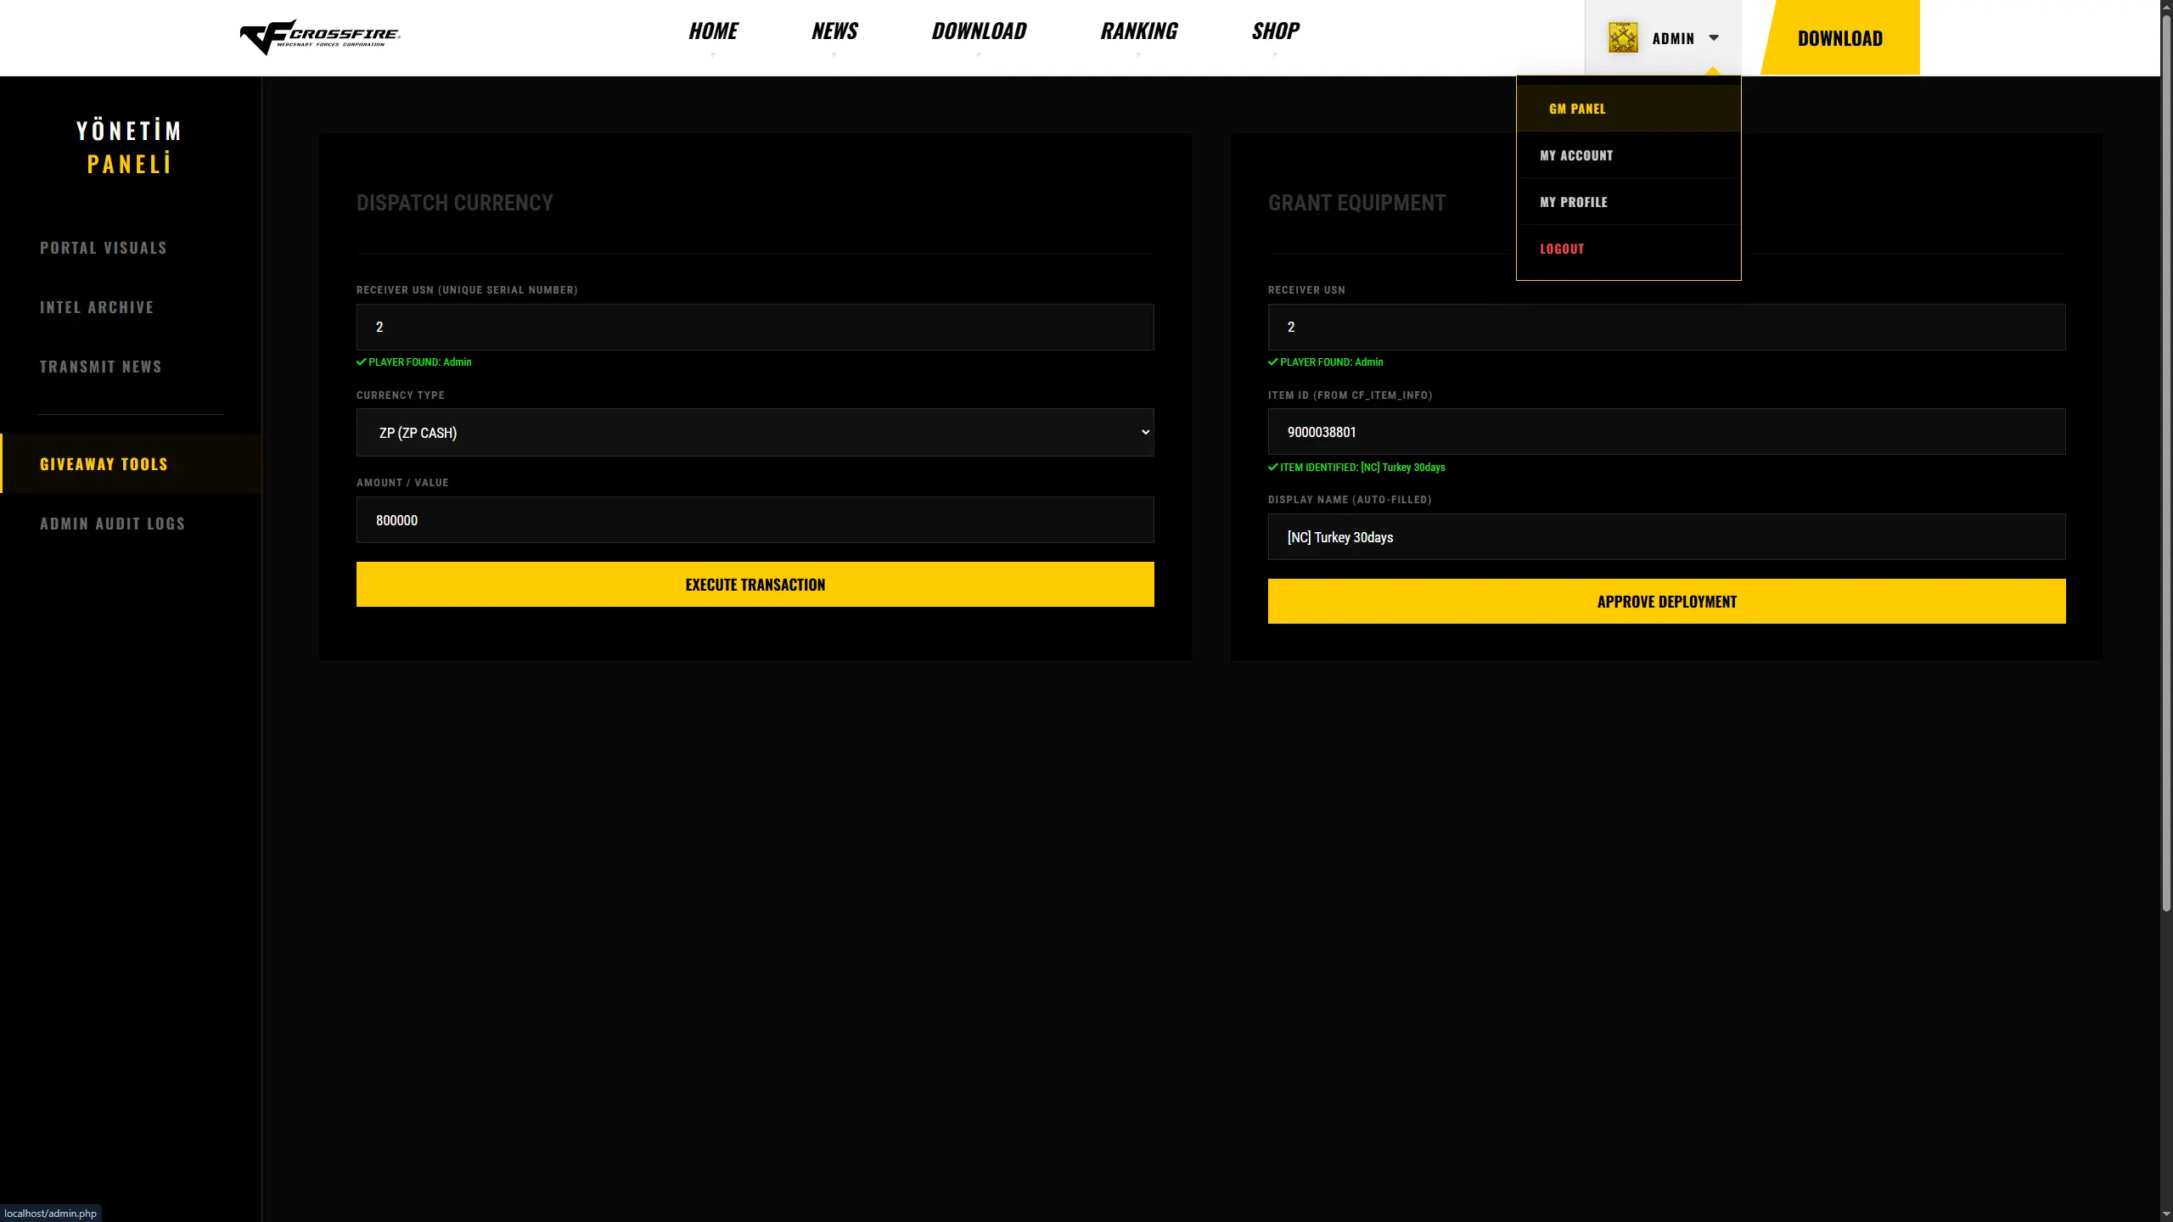Focus Grant Equipment Receiver USN field
The image size is (2173, 1222).
(x=1666, y=328)
